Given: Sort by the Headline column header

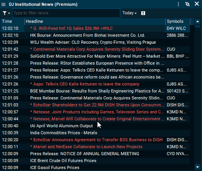Looking at the screenshot, I should [95, 21].
